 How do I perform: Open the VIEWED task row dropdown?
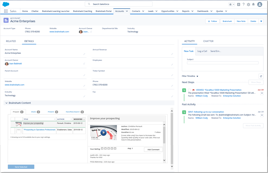[262, 93]
